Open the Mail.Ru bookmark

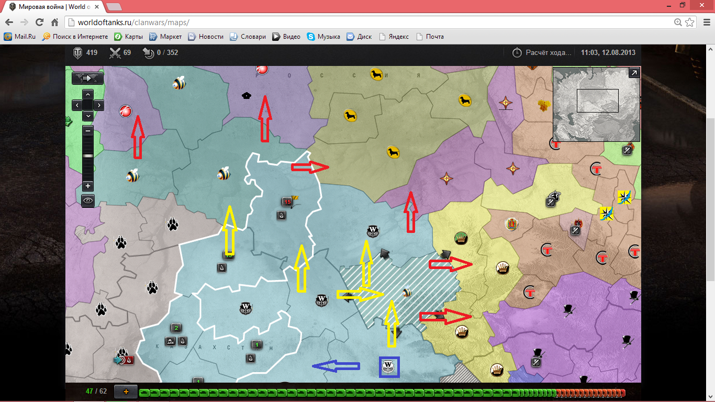pyautogui.click(x=20, y=37)
